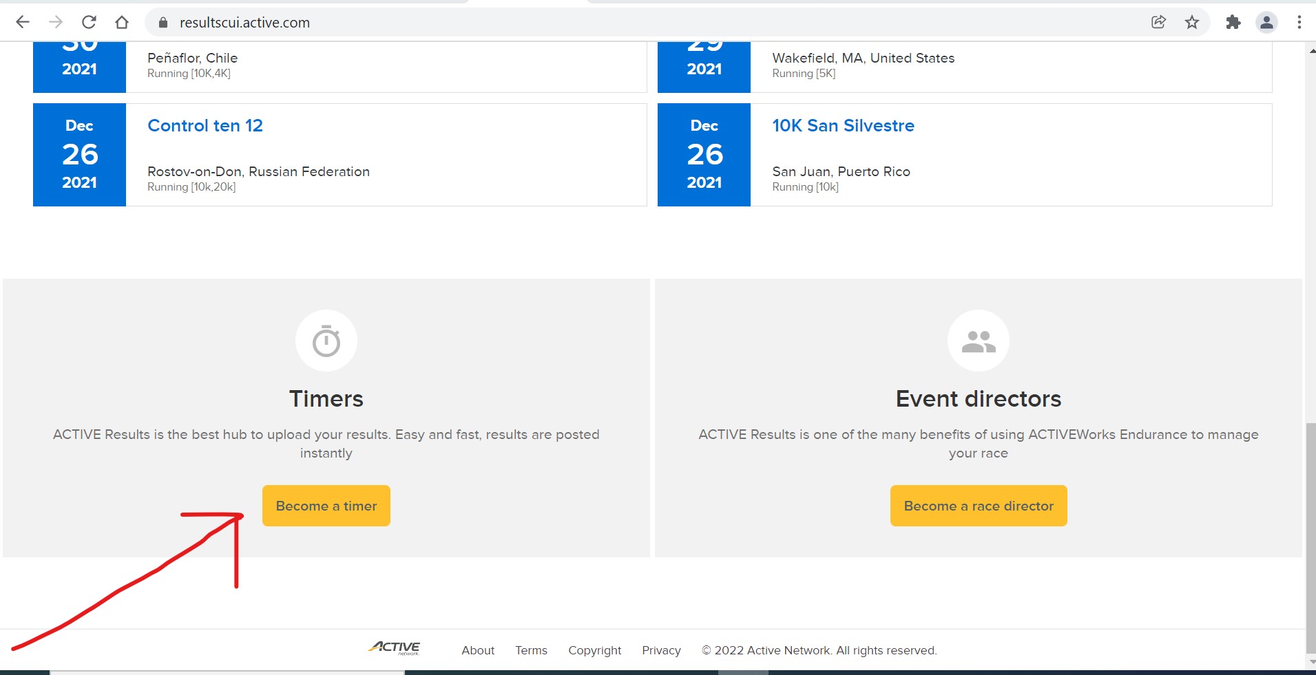Screen dimensions: 1316x675
Task: Open the Terms footer link
Action: click(531, 650)
